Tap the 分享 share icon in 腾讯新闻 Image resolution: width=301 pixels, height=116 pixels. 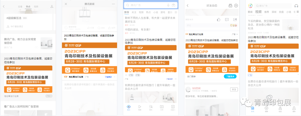(x=91, y=28)
